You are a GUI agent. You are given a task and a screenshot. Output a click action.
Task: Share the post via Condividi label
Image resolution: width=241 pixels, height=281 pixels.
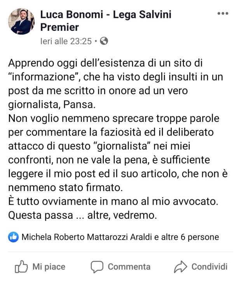coord(210,267)
